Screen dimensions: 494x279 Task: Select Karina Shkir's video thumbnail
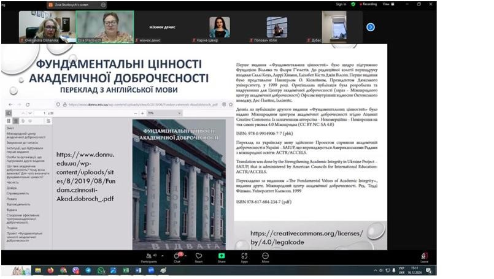pyautogui.click(x=219, y=27)
